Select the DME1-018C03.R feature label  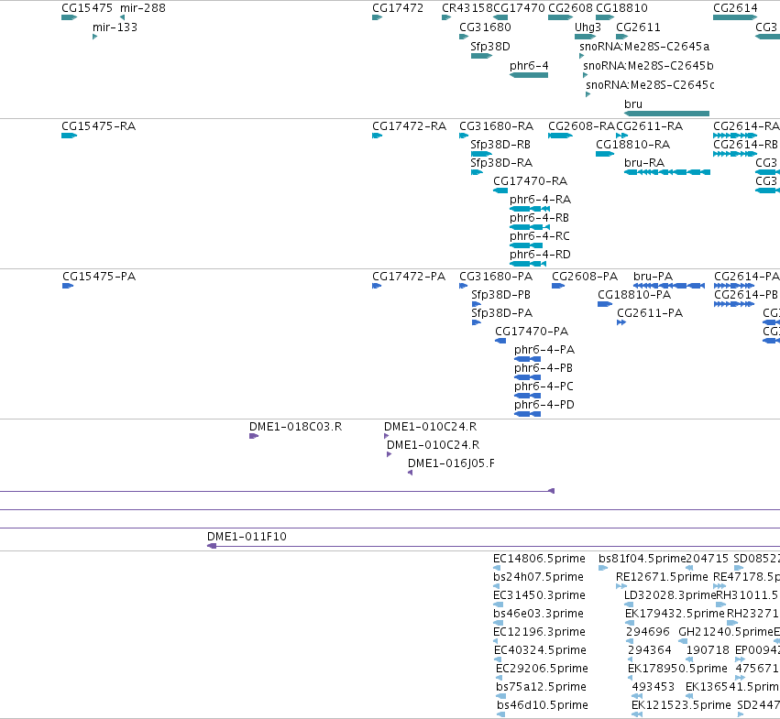tap(295, 427)
